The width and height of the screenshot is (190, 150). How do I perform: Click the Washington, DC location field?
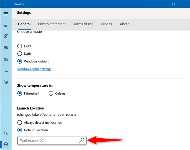coord(47,140)
